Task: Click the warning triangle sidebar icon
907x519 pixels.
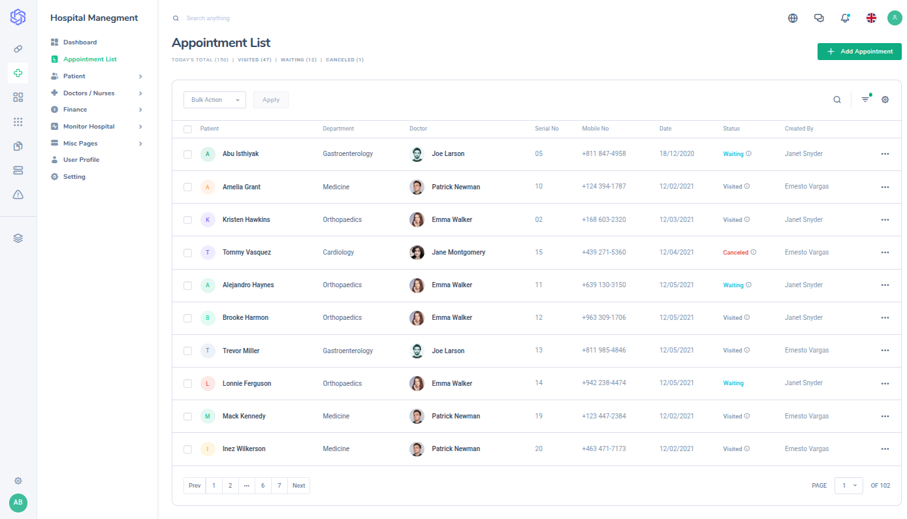Action: coord(18,195)
